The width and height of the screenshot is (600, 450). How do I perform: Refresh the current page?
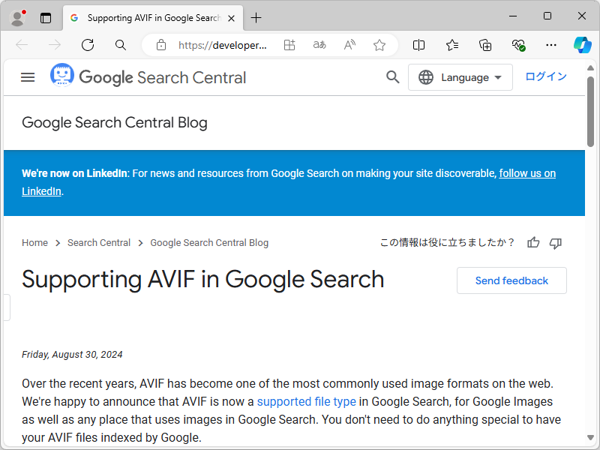pyautogui.click(x=87, y=45)
